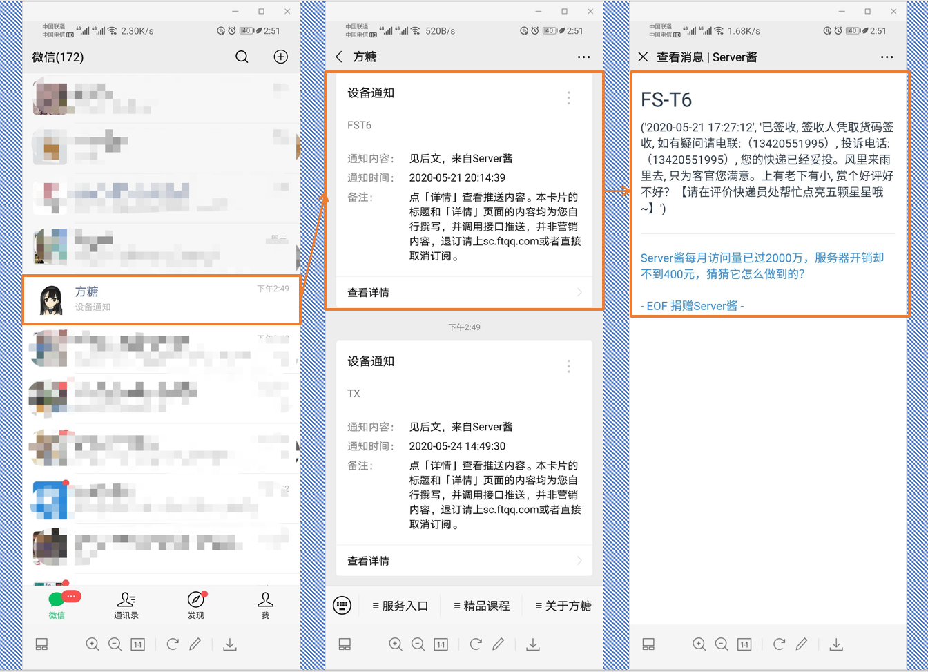Zoom out on the right viewer window
The image size is (928, 672).
(x=722, y=644)
